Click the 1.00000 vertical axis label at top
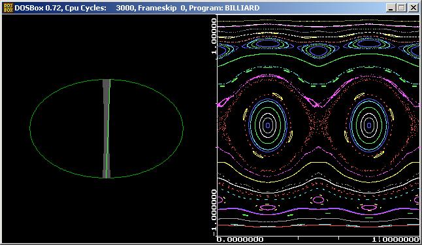This screenshot has width=422, height=245. pos(214,36)
